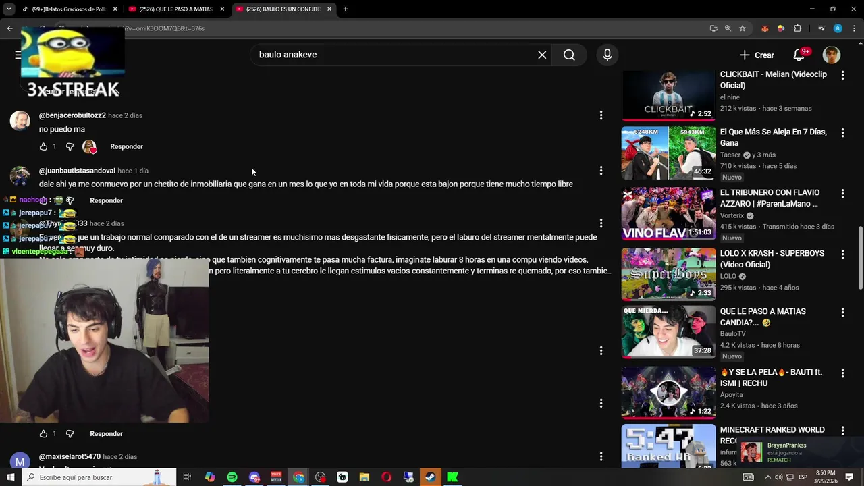
Task: Switch to 'QUE LE PASO A MATIAS' browser tab
Action: (175, 9)
